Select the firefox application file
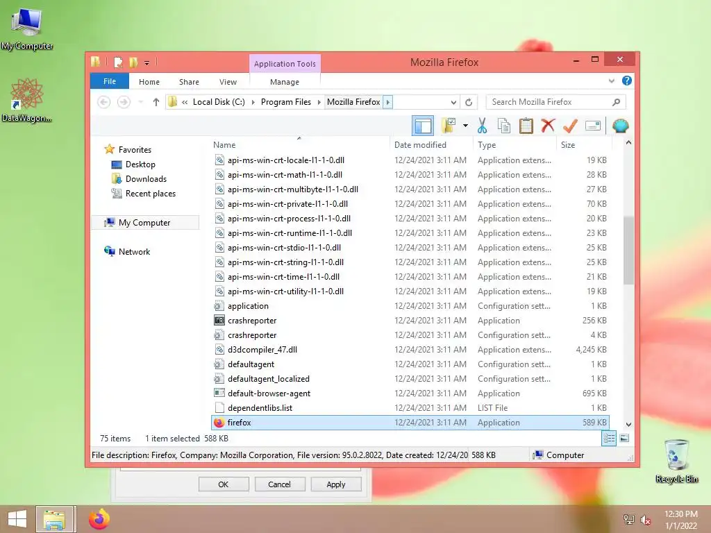The image size is (711, 533). [x=410, y=423]
